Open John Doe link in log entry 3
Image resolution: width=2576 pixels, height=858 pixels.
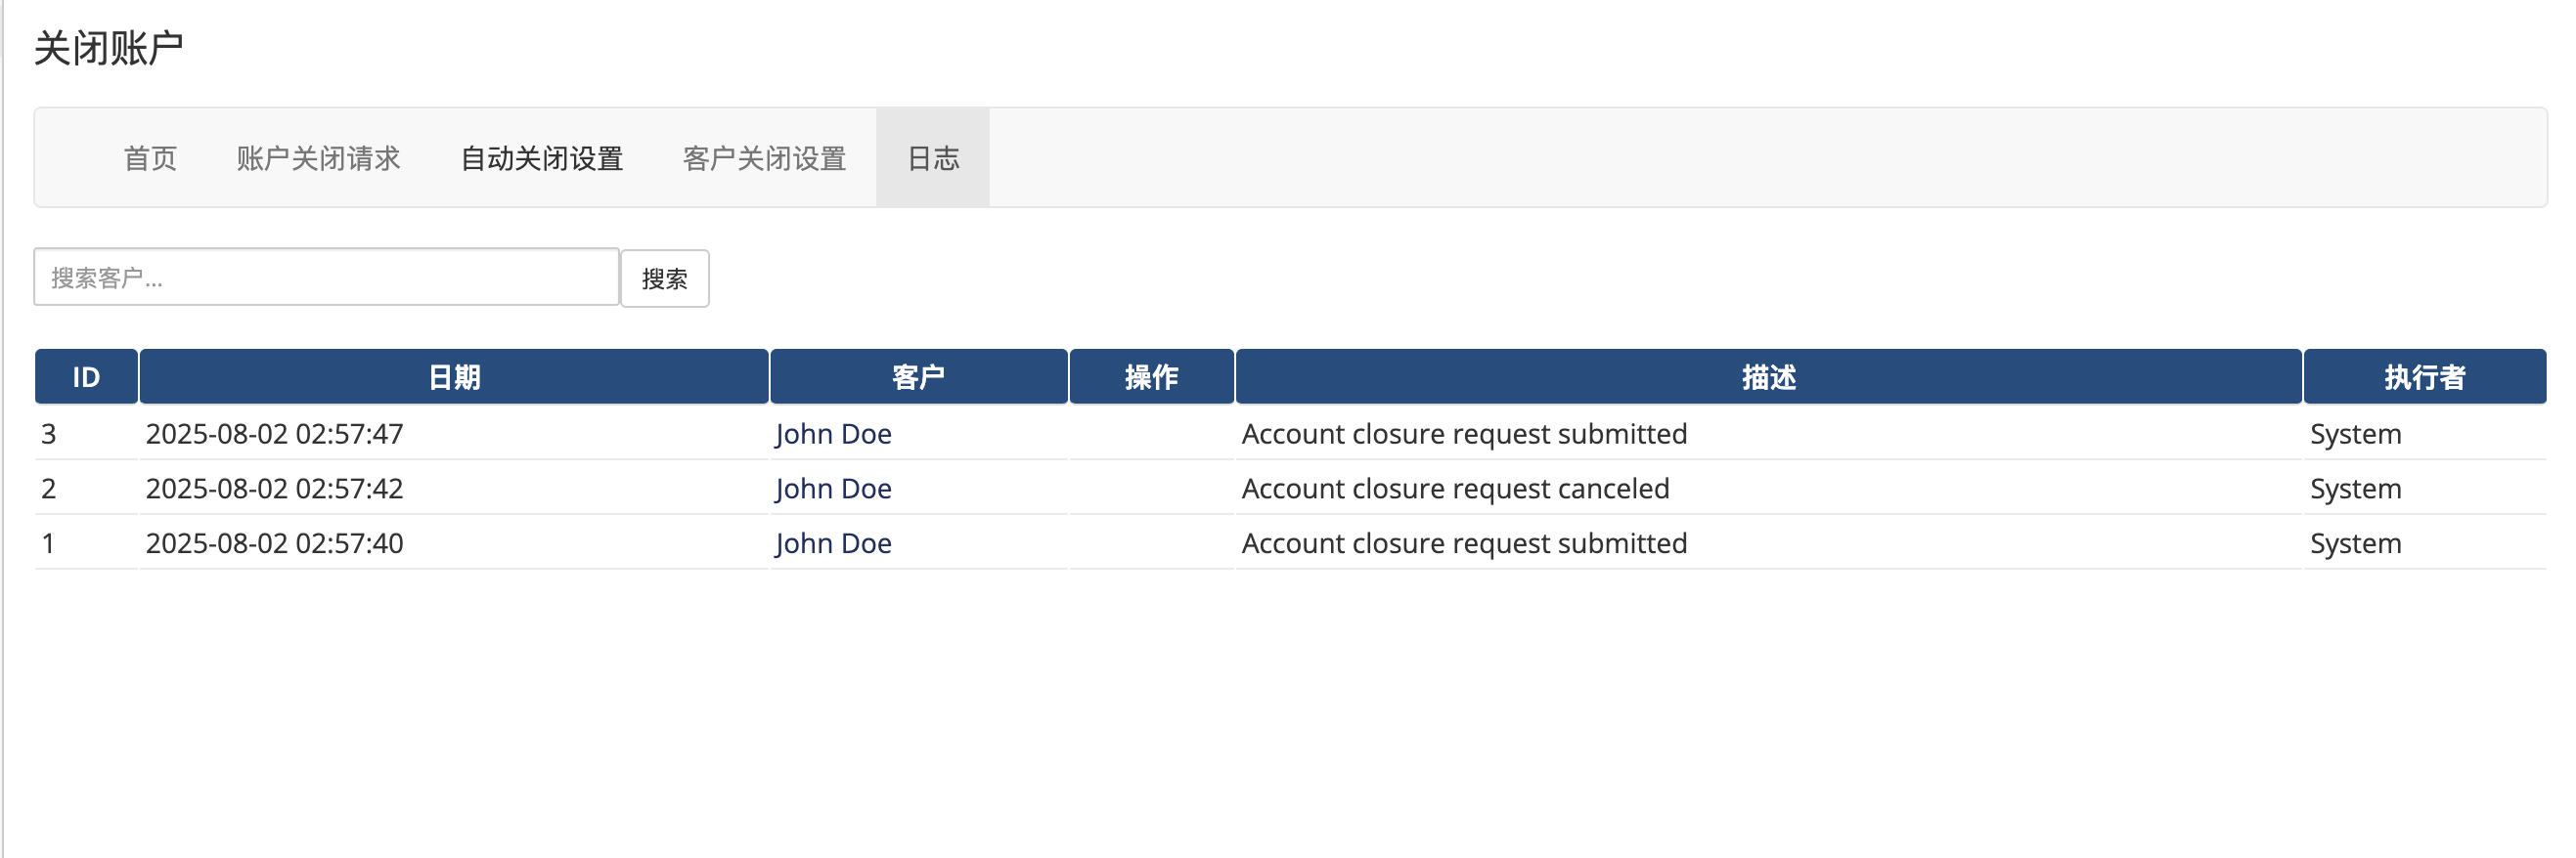pos(833,434)
